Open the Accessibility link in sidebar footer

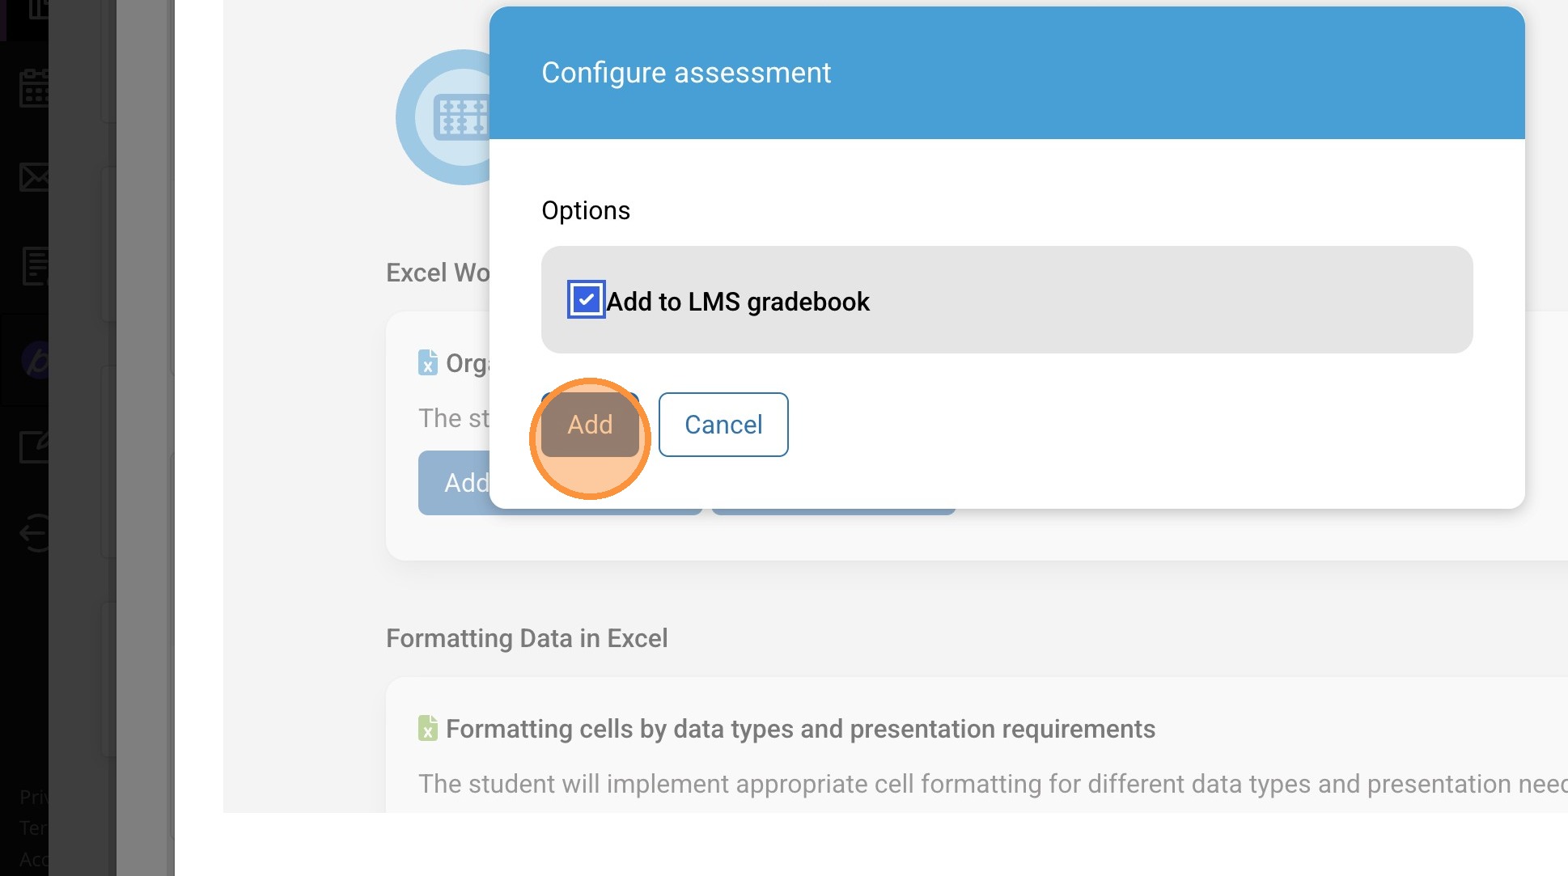34,859
